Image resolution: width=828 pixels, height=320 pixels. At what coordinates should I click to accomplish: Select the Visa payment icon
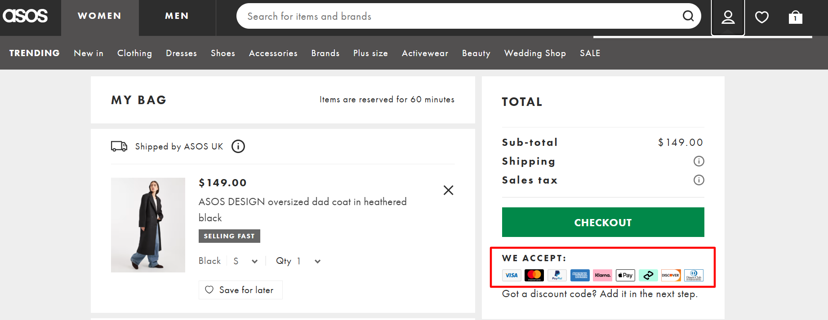click(x=512, y=275)
